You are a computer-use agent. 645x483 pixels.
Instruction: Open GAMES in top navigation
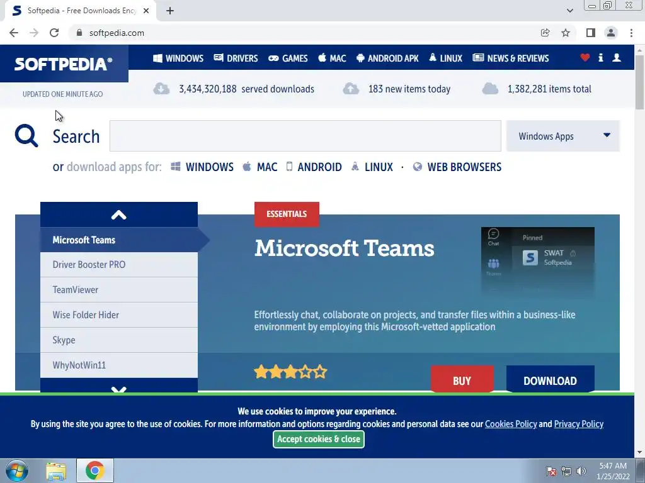[x=288, y=58]
